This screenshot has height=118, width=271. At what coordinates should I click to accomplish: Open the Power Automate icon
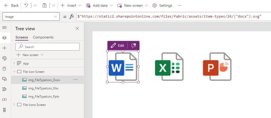[4, 89]
